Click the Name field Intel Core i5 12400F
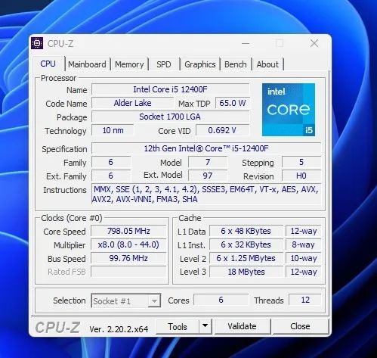Viewport: 377px width, 358px height. coord(170,89)
